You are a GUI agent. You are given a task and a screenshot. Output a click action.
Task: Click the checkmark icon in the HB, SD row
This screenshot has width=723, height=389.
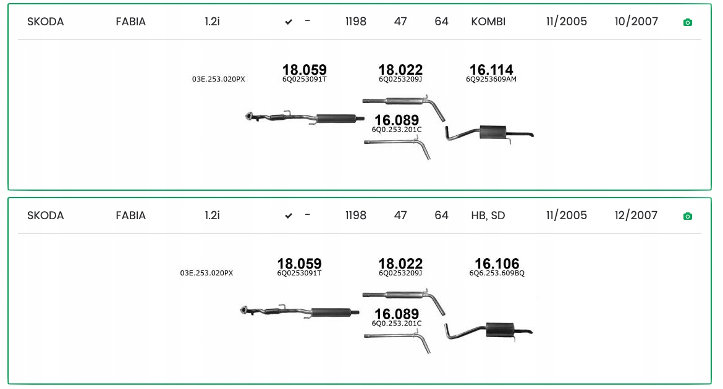pos(289,216)
